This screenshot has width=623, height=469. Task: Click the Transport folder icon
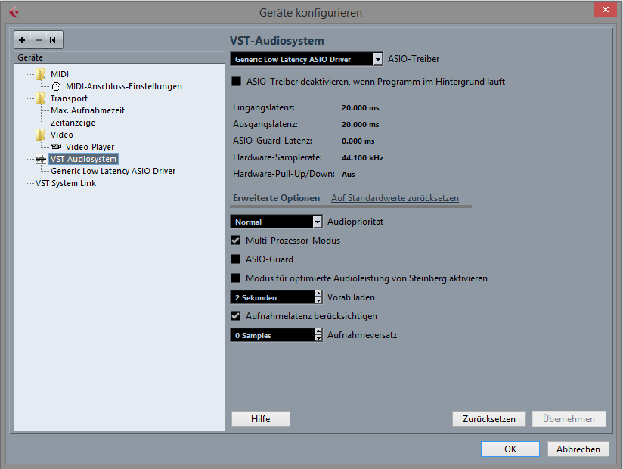40,98
